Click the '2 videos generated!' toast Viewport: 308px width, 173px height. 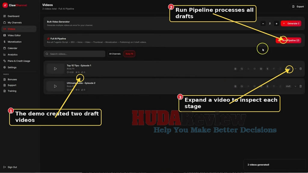click(275, 165)
